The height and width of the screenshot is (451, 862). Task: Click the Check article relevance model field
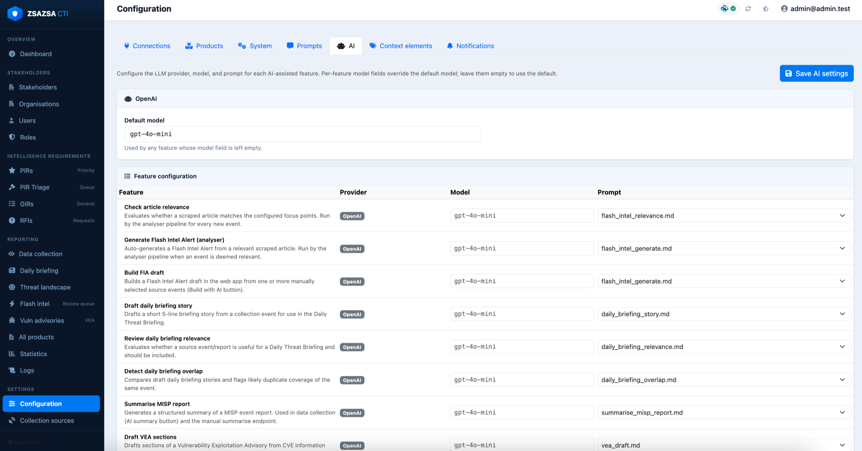point(522,216)
